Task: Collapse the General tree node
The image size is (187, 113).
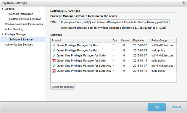Action: click(2, 9)
